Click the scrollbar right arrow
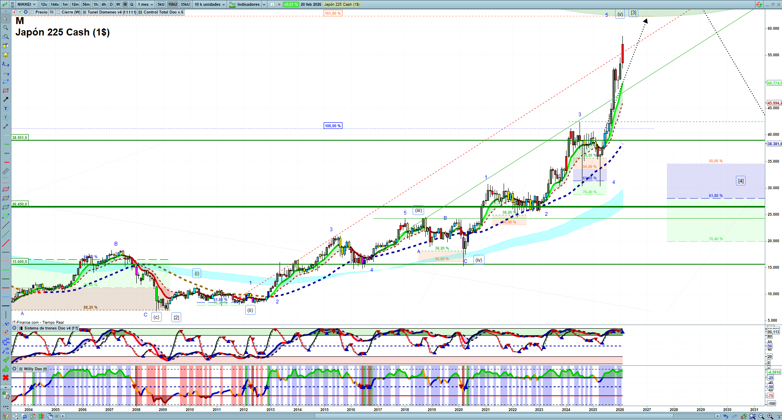 coord(718,416)
